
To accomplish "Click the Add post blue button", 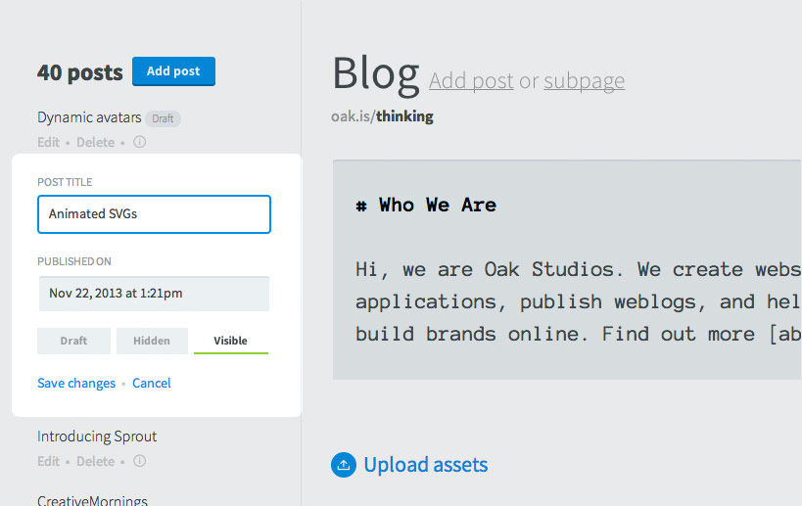I will (x=173, y=71).
